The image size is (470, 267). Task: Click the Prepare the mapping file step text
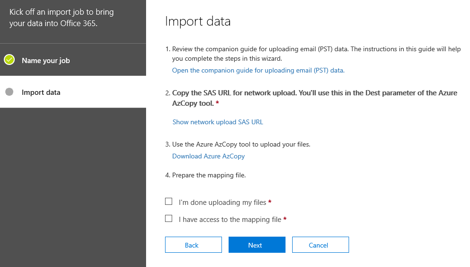(205, 175)
